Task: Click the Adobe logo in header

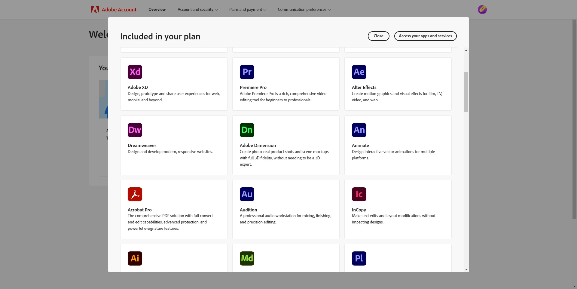Action: tap(95, 10)
